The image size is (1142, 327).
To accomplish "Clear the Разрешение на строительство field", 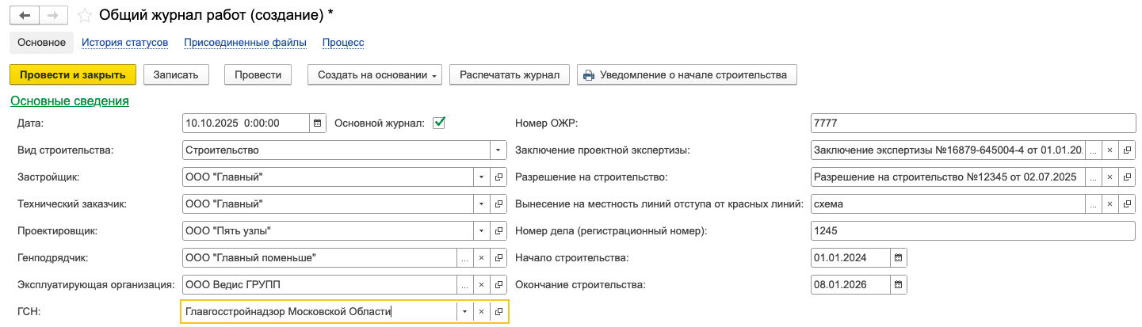I will tap(1110, 177).
